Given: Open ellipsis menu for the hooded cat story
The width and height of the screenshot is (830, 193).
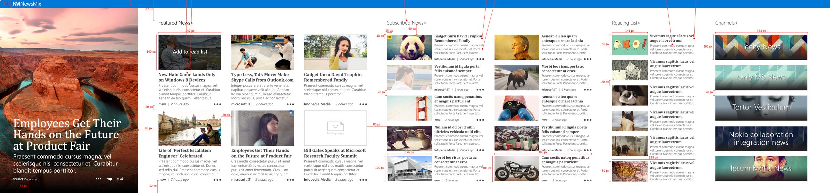Looking at the screenshot, I should pos(588,120).
